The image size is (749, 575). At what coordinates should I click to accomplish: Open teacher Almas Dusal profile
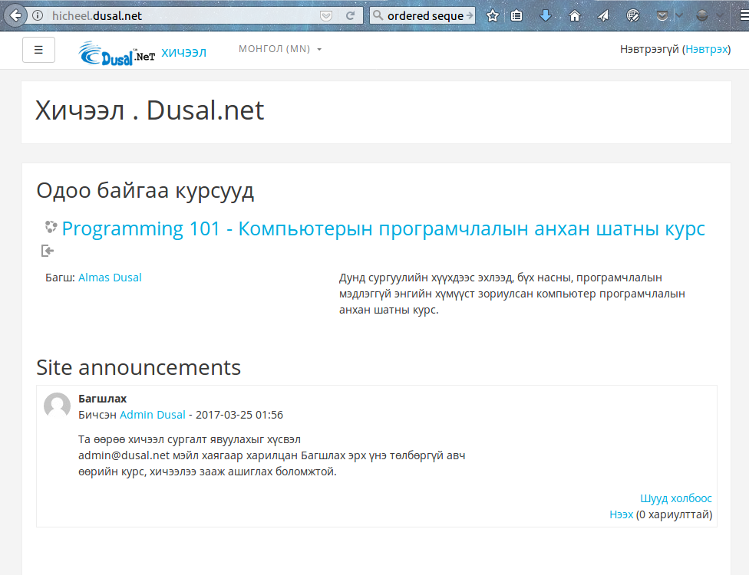[x=110, y=278]
